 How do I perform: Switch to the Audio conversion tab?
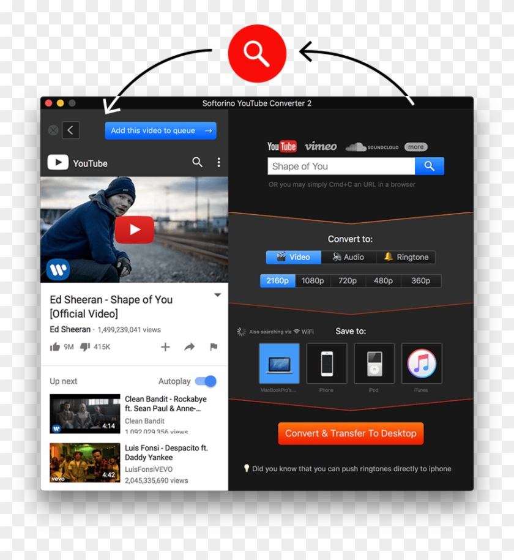point(348,257)
